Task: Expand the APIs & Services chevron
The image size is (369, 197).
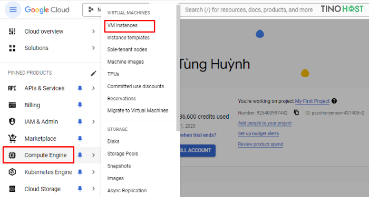Action: (93, 88)
